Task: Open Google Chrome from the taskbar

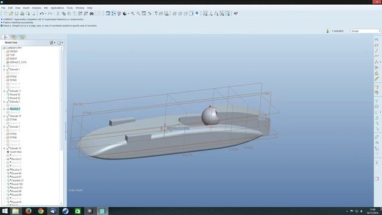Action: click(x=41, y=211)
